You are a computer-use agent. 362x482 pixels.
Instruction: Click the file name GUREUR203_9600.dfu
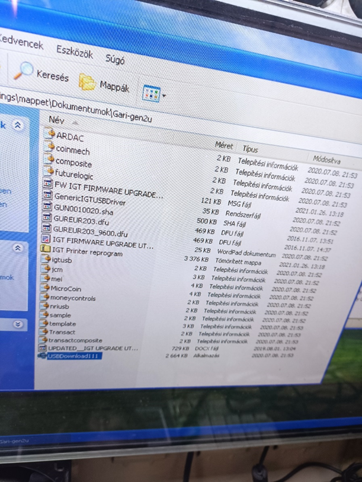(x=90, y=231)
